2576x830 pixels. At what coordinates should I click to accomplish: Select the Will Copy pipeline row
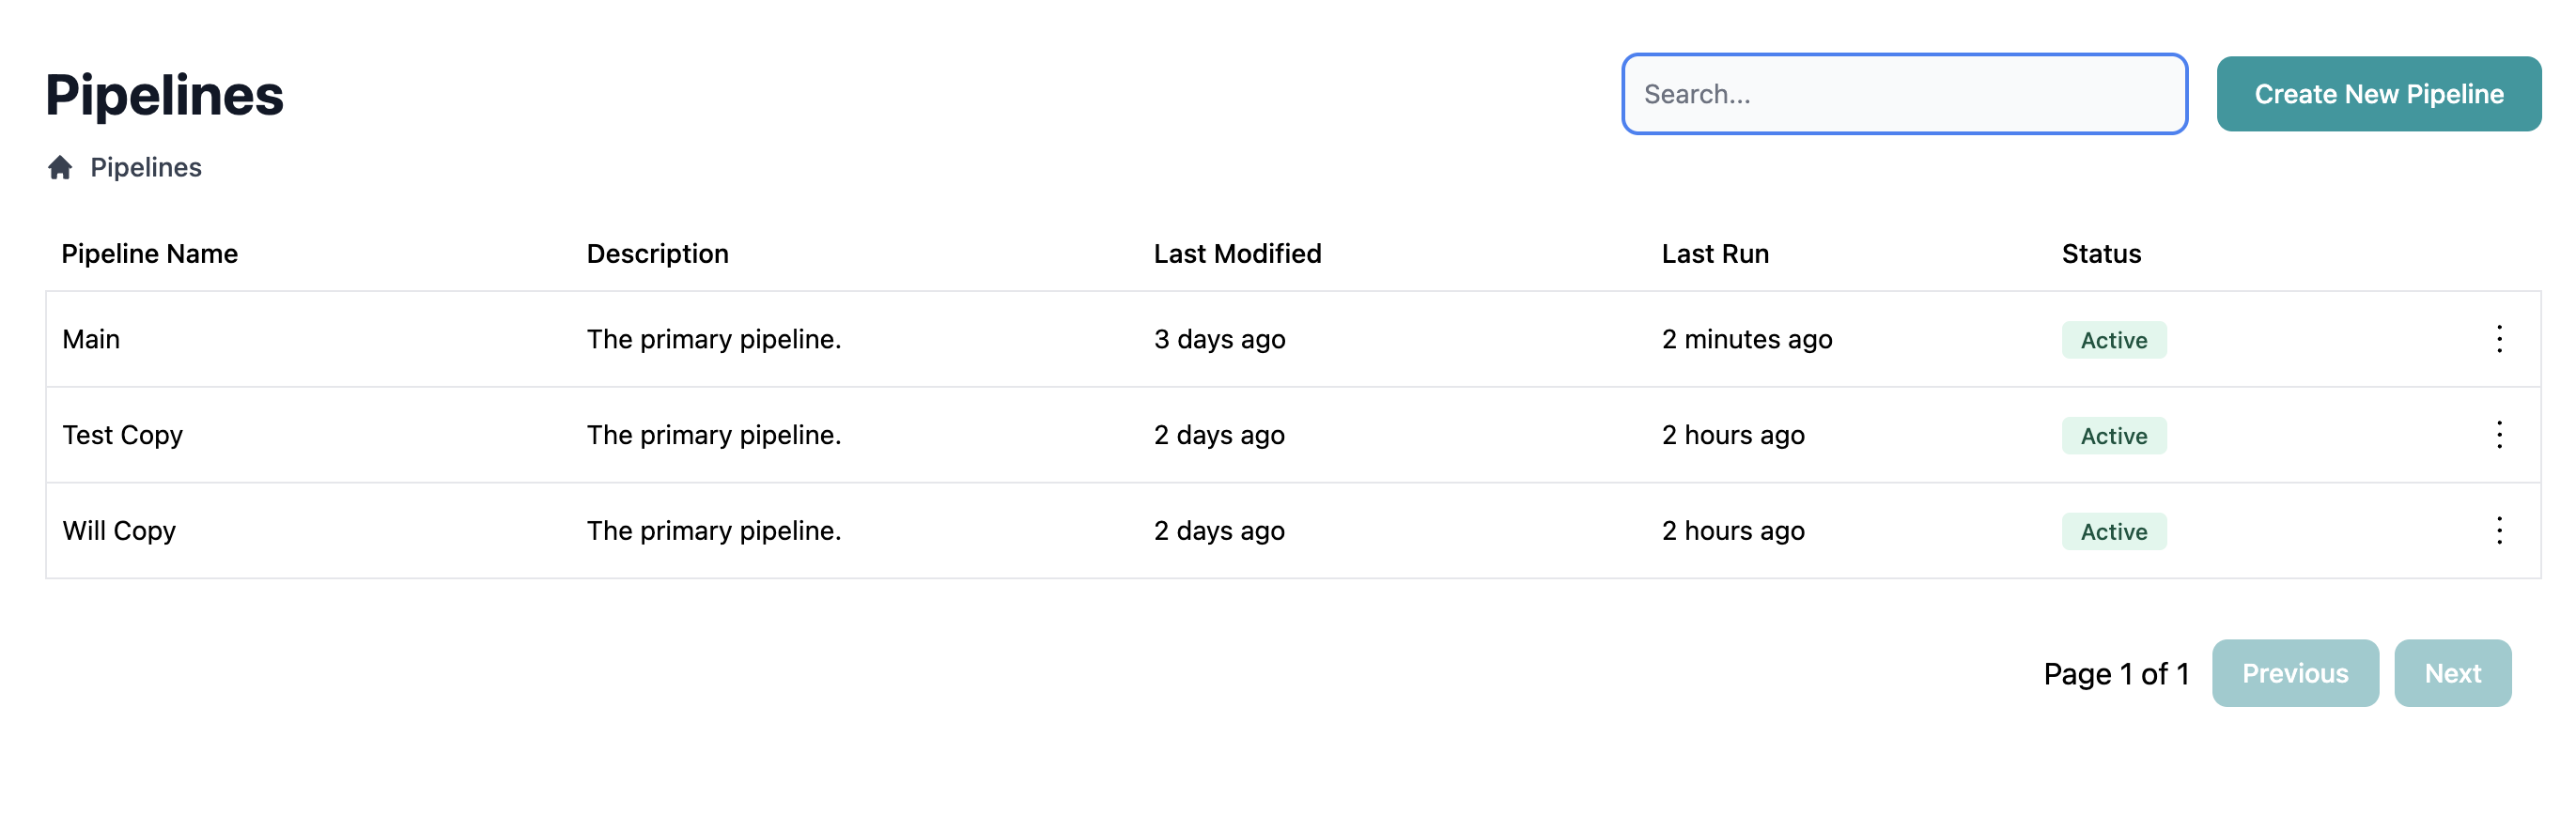point(118,531)
